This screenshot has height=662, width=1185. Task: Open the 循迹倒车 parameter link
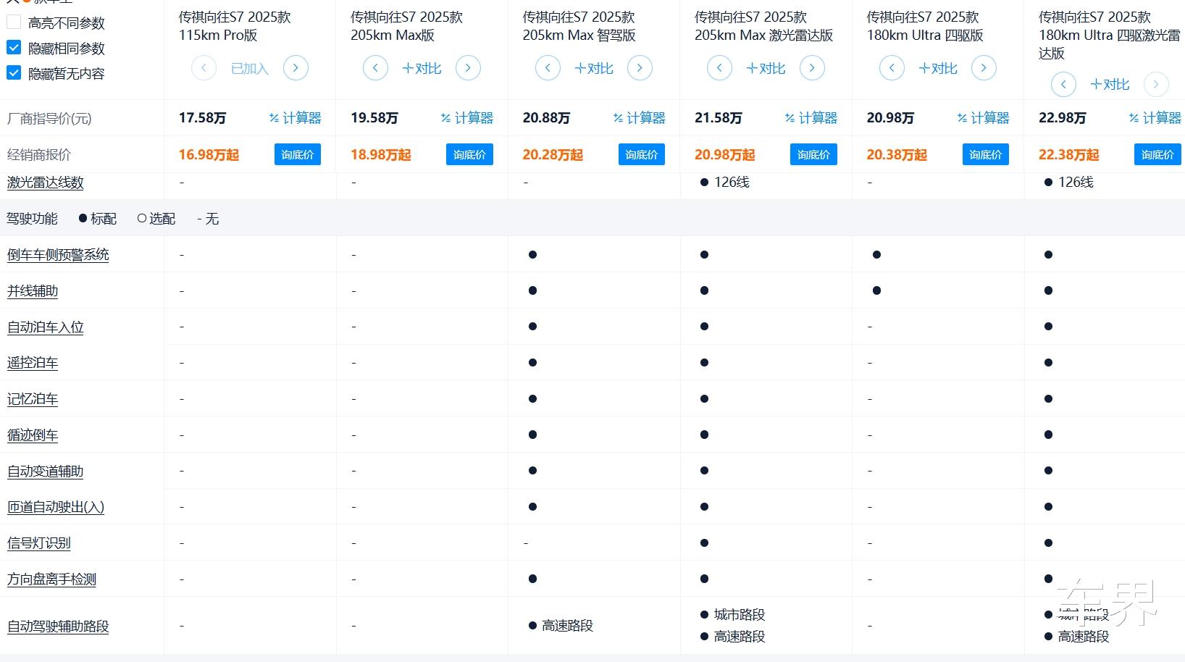(33, 435)
